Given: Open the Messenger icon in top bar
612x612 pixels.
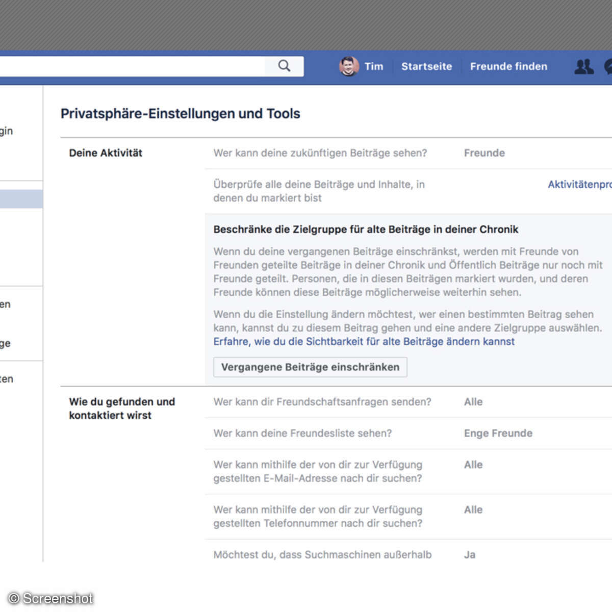Looking at the screenshot, I should point(608,67).
